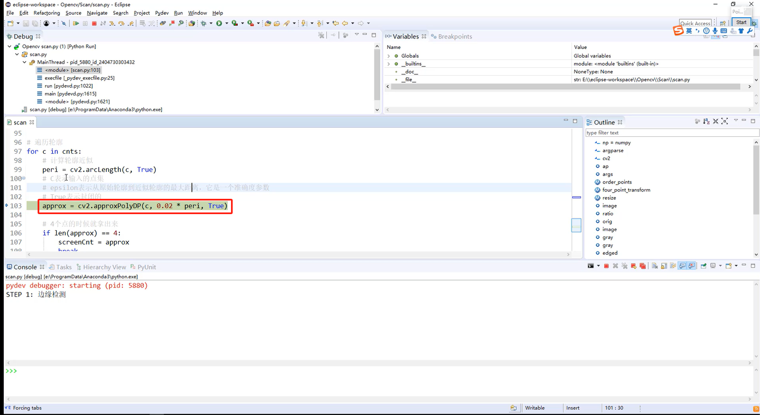
Task: Open the Window menu
Action: click(x=198, y=13)
